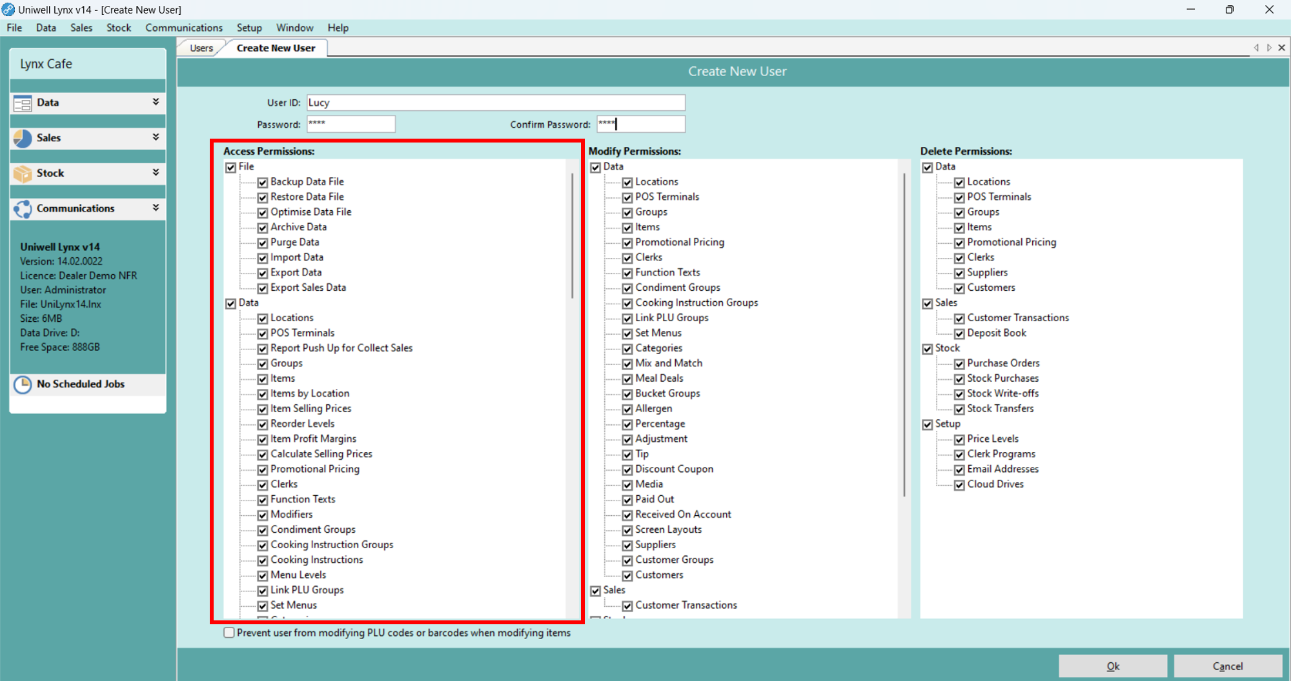This screenshot has width=1291, height=681.
Task: Select Cooking Instruction Groups in Modify Permissions
Action: (x=696, y=302)
